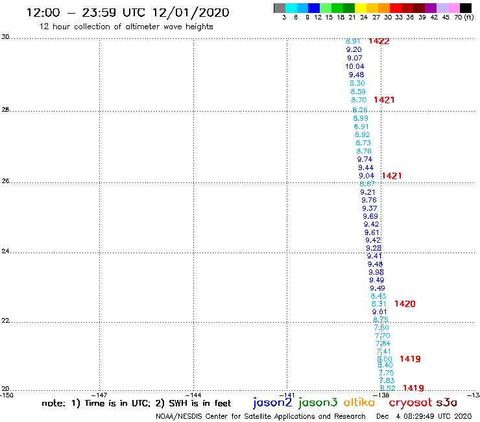Click the wave height value 9.44
This screenshot has width=480, height=422.
[366, 168]
